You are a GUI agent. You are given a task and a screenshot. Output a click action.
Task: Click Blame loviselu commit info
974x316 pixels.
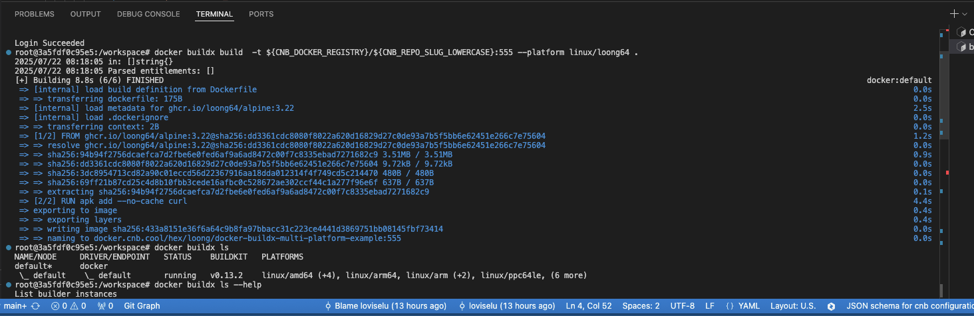(385, 306)
